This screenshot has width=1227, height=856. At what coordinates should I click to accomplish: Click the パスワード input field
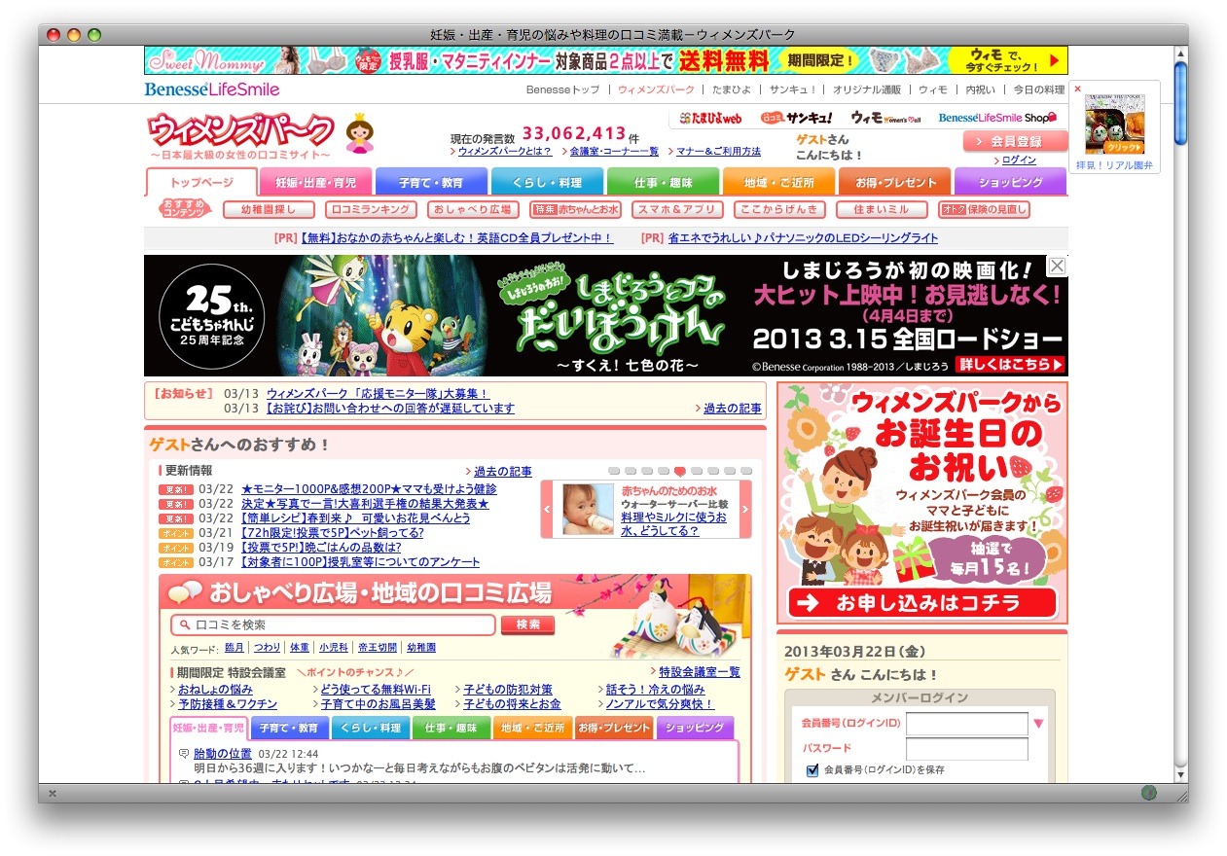tap(966, 749)
